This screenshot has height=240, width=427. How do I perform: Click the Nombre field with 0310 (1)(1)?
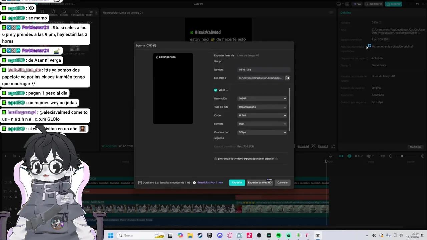point(264,70)
